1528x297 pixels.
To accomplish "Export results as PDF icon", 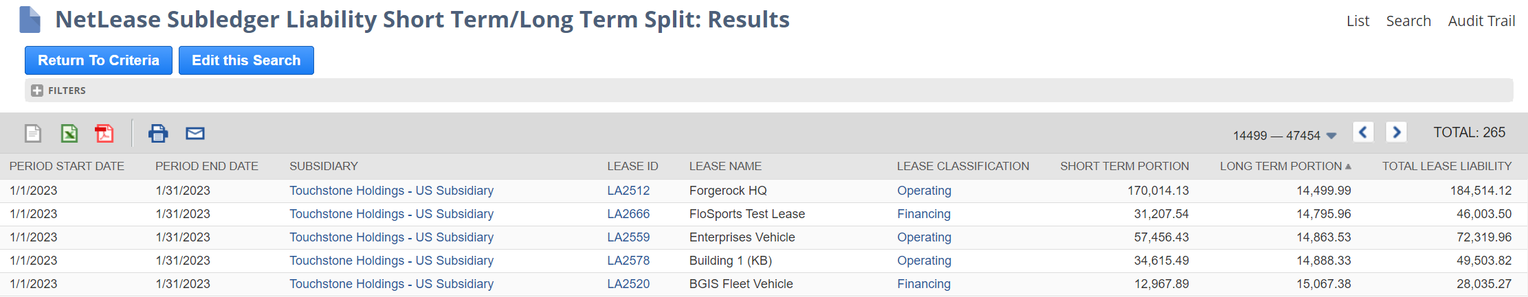I will click(x=104, y=133).
